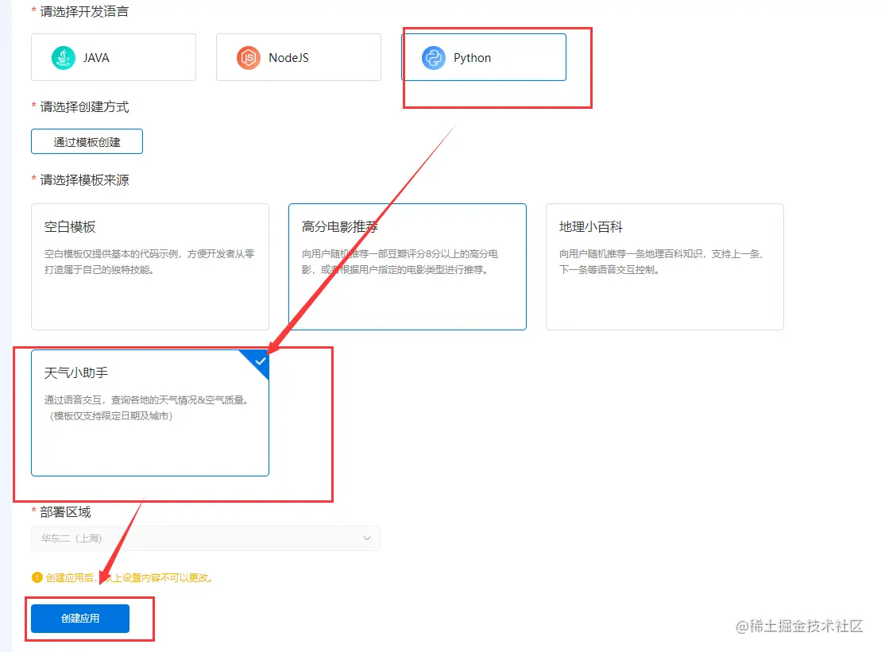Switch to the 地理小百科 template
This screenshot has height=652, width=881.
664,266
